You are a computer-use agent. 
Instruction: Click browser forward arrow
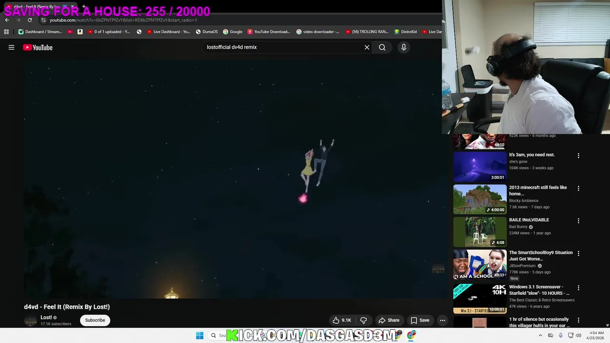18,20
